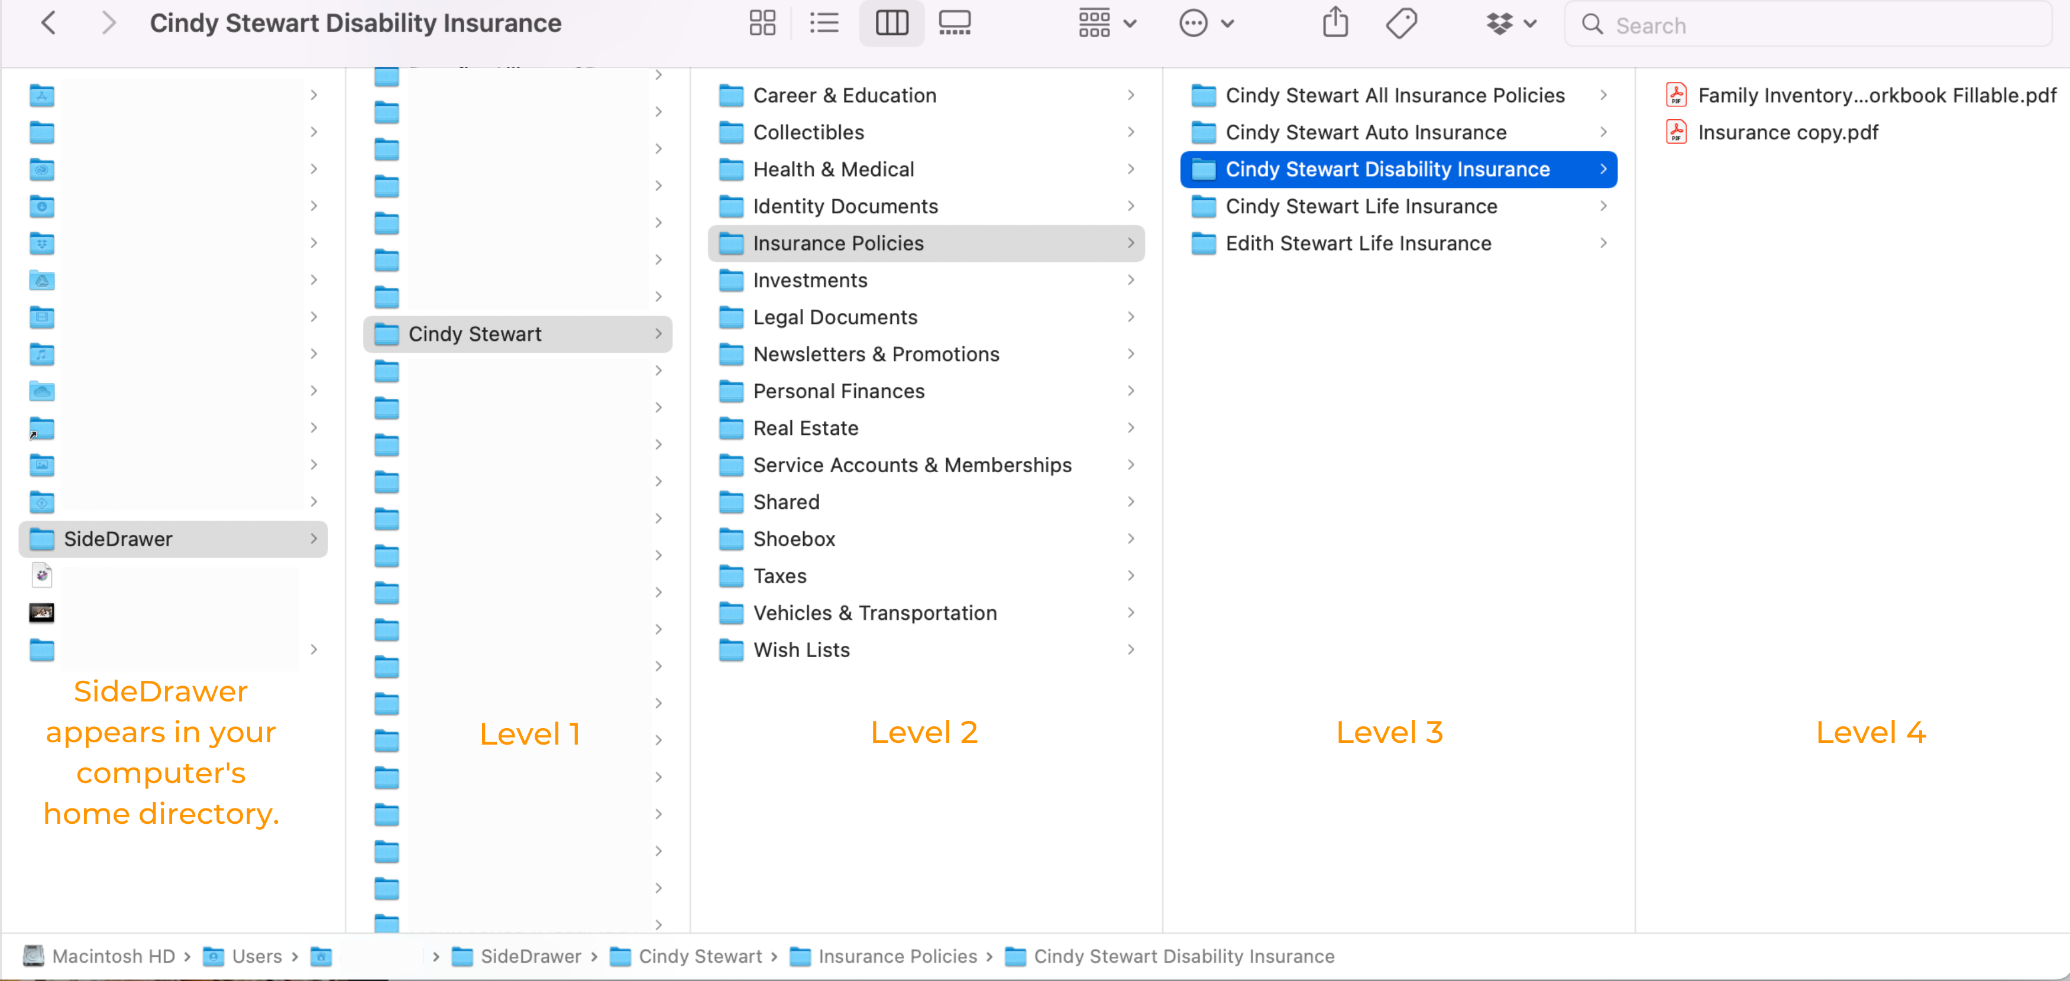Click the Edit Tags icon
The height and width of the screenshot is (981, 2070).
click(1402, 23)
